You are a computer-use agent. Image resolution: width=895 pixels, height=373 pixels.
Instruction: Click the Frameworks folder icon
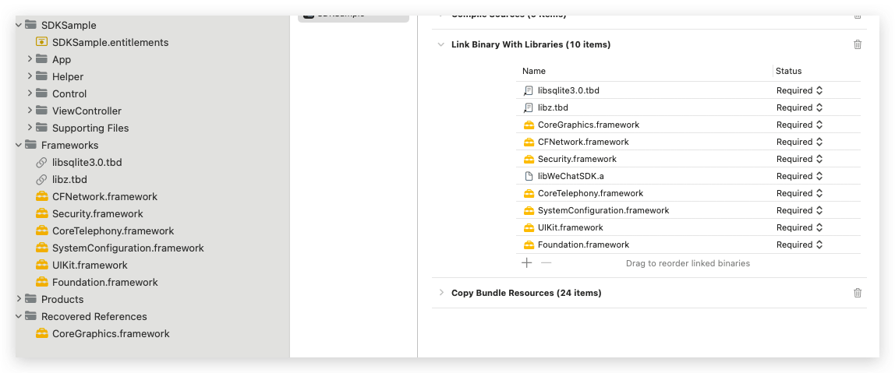30,146
